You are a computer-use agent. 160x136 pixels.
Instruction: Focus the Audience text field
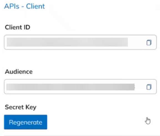click(80, 87)
